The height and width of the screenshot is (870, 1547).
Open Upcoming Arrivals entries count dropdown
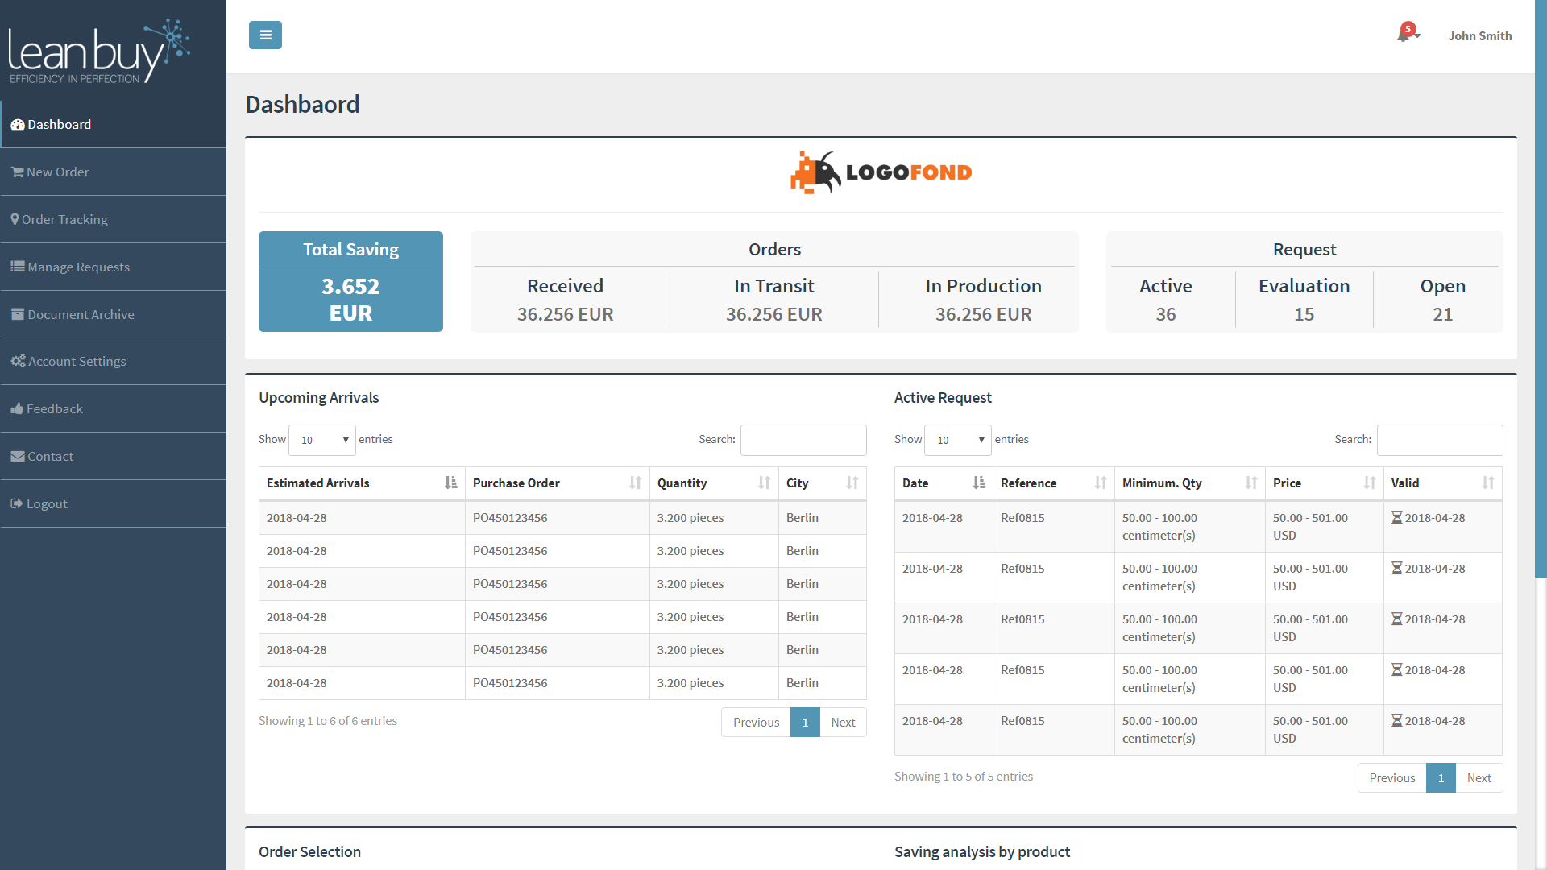(322, 440)
